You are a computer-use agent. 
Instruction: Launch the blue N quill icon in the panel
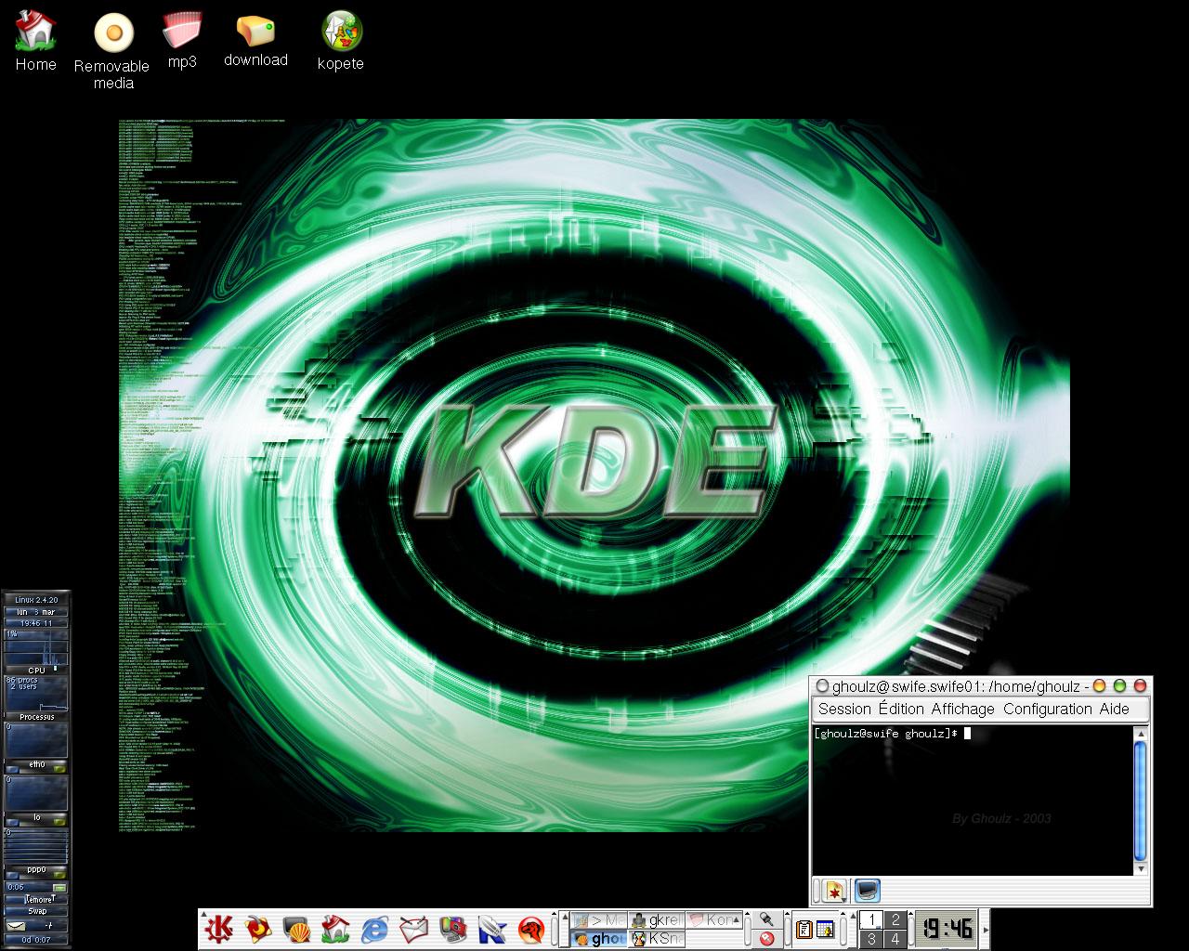point(491,929)
